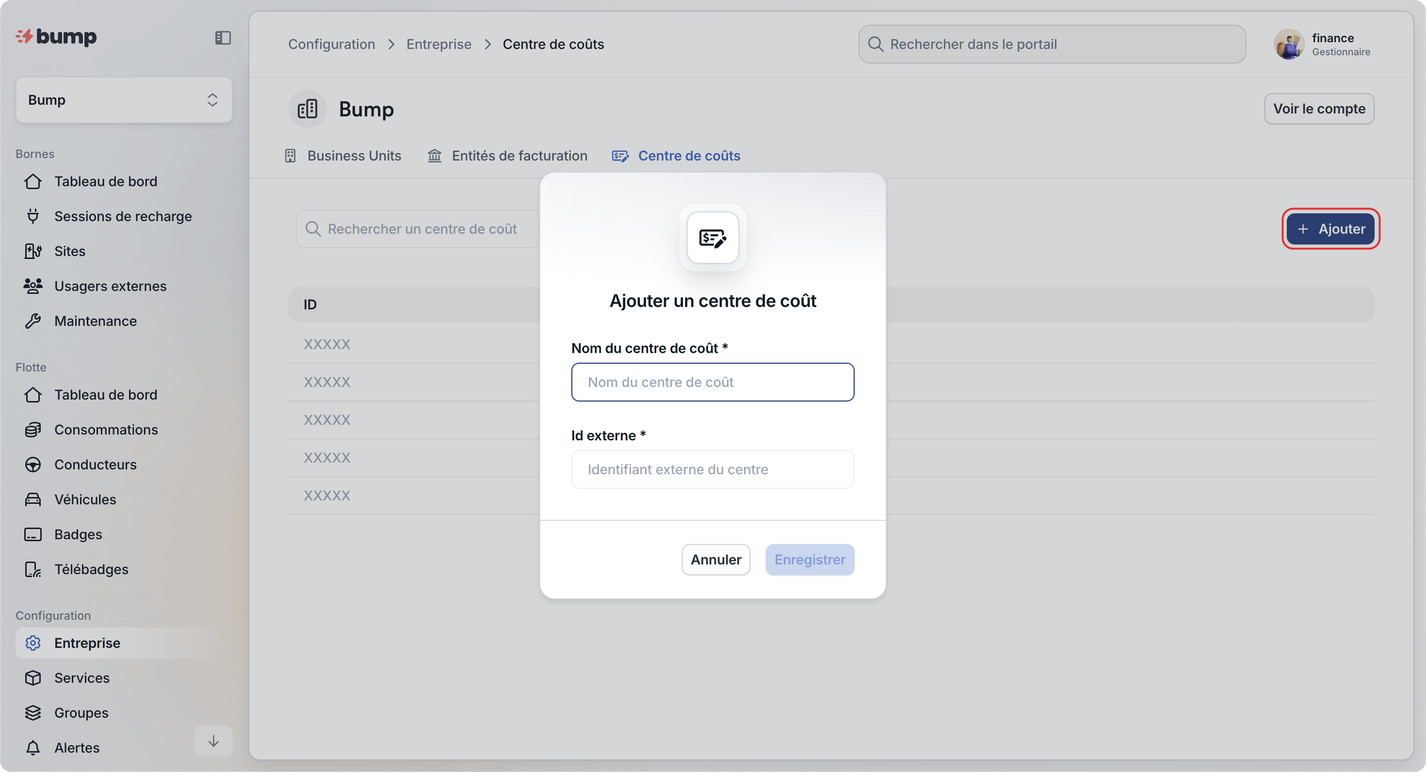The width and height of the screenshot is (1426, 772).
Task: Open Alertes bell icon
Action: (32, 748)
